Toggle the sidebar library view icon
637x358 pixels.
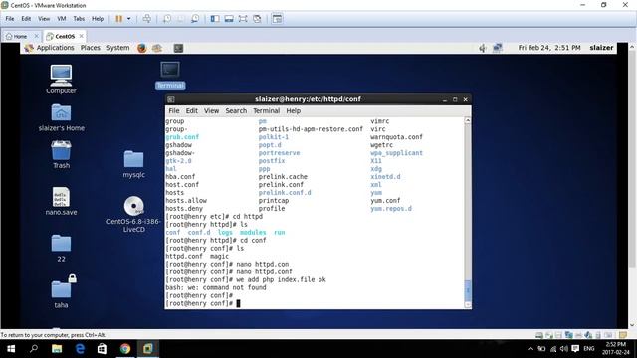click(215, 19)
